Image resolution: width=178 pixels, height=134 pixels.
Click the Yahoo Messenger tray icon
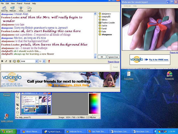pos(159,132)
